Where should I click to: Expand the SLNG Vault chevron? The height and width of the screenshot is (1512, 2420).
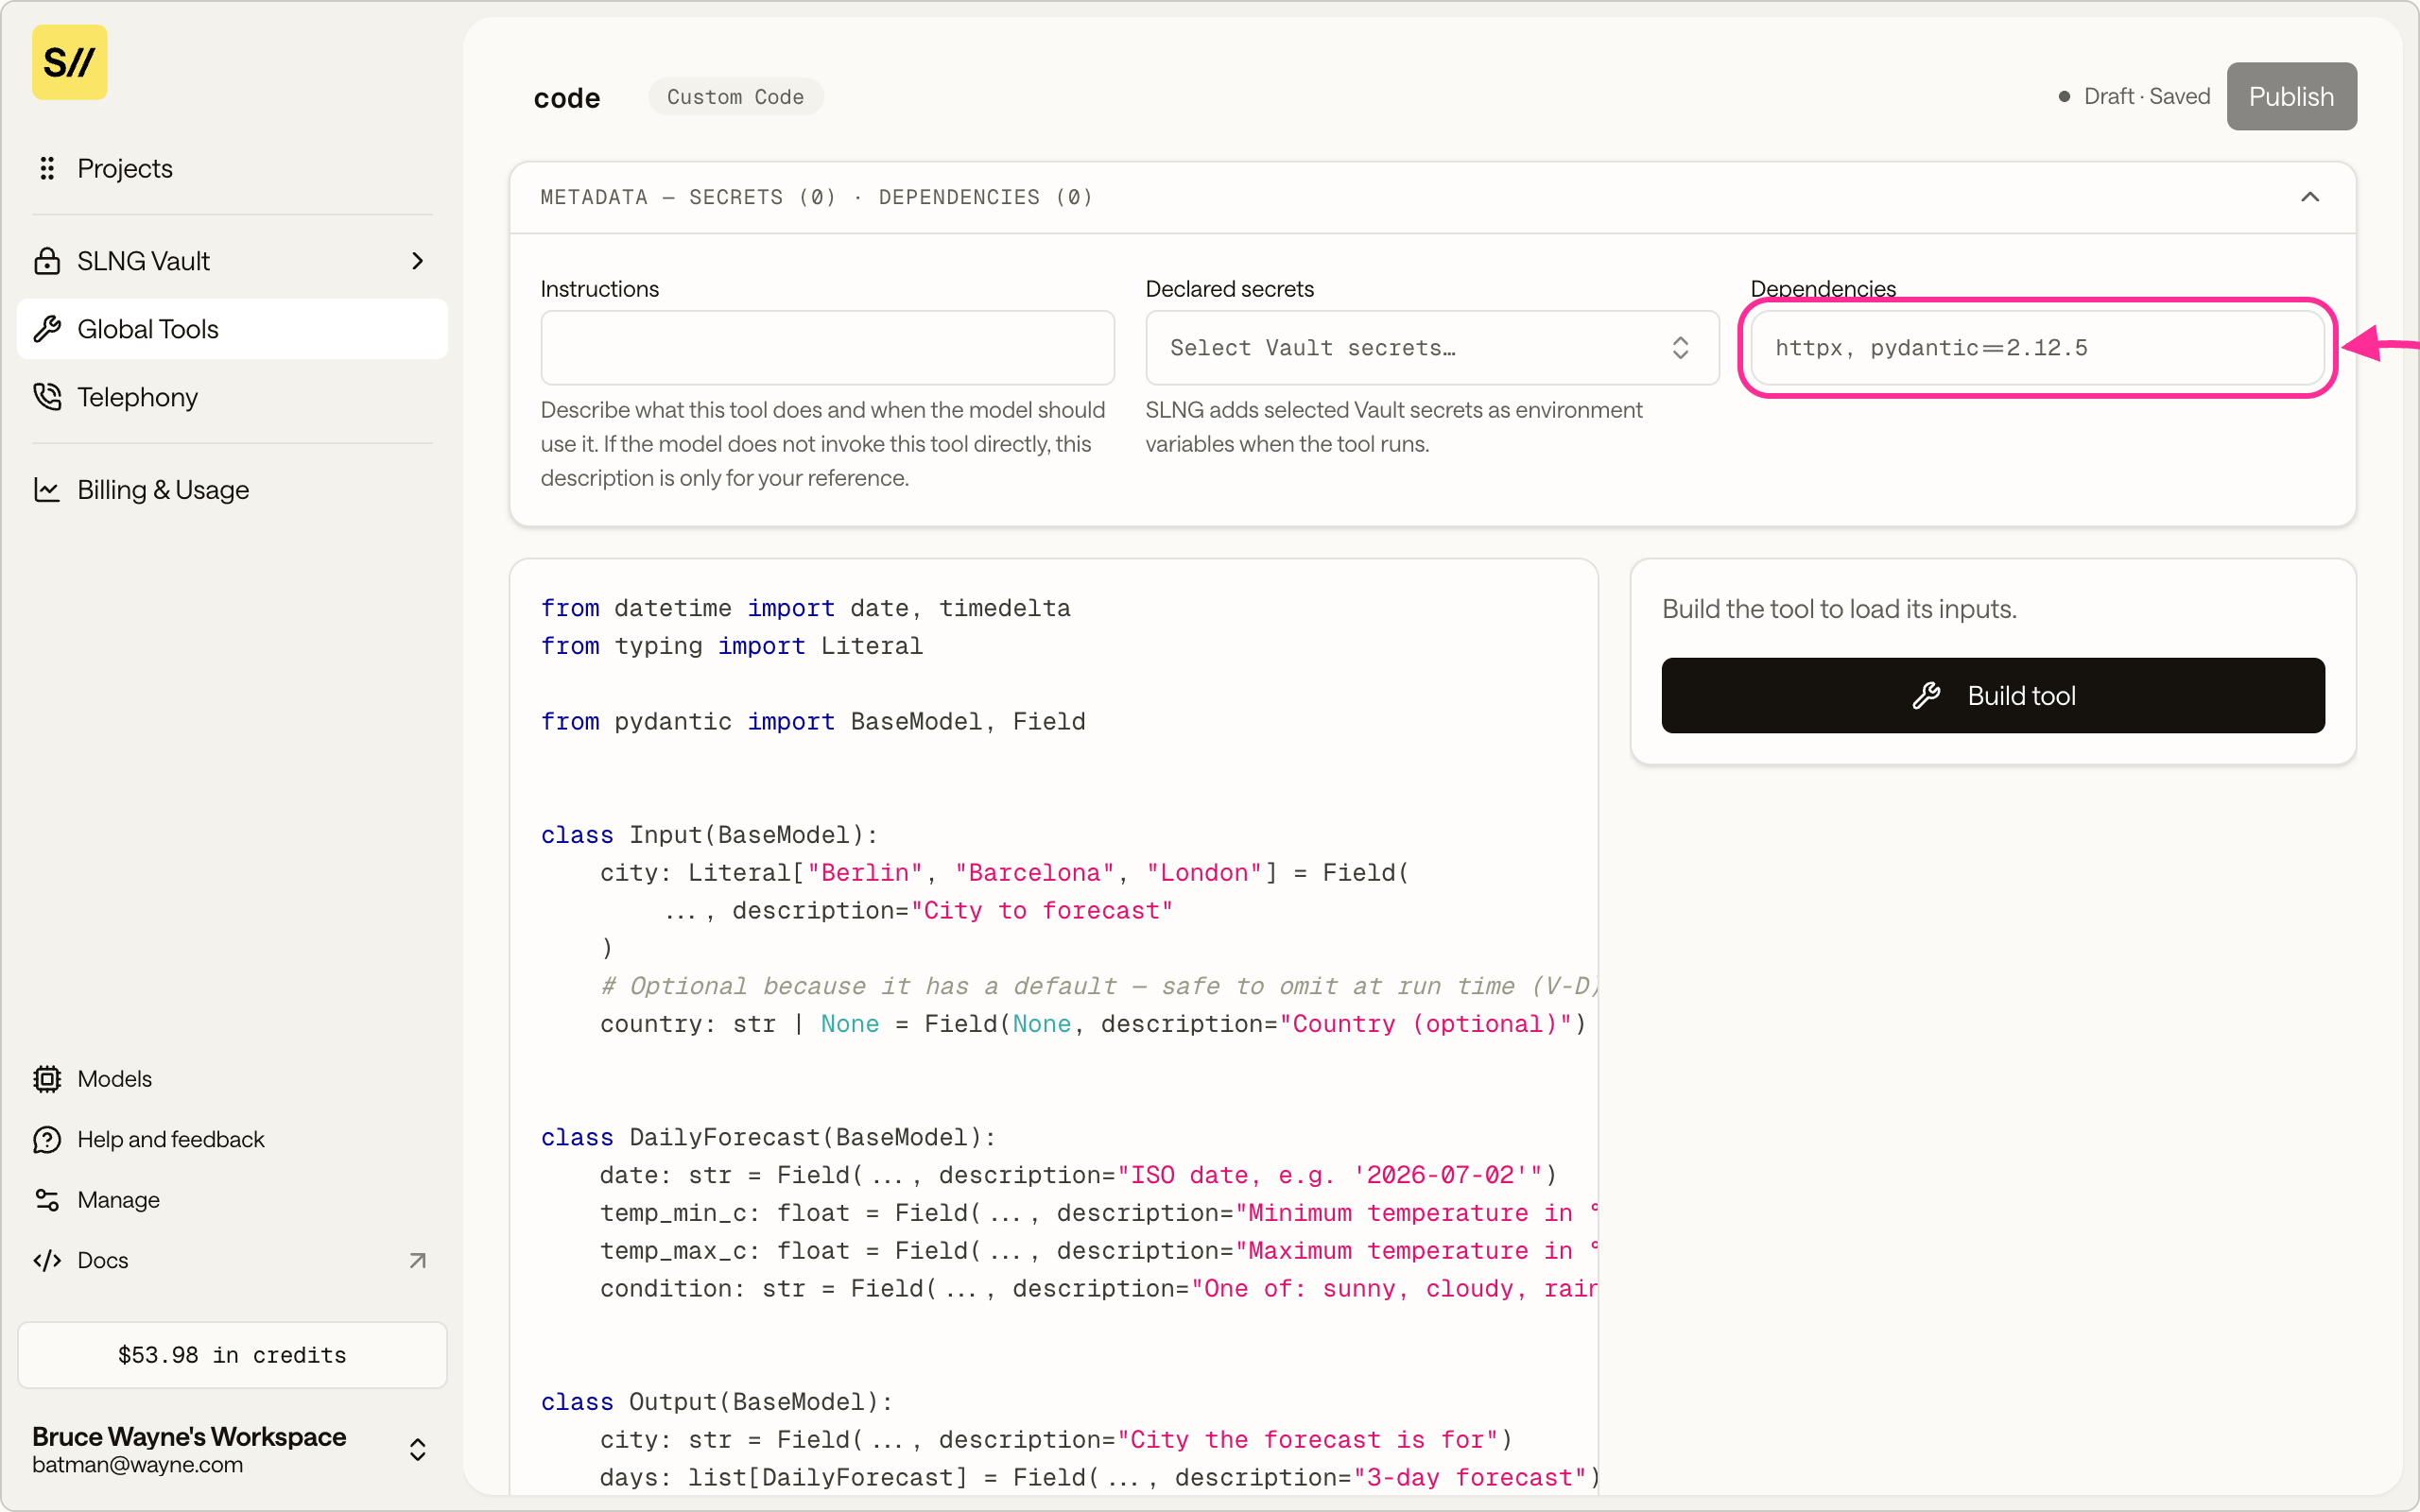click(418, 261)
